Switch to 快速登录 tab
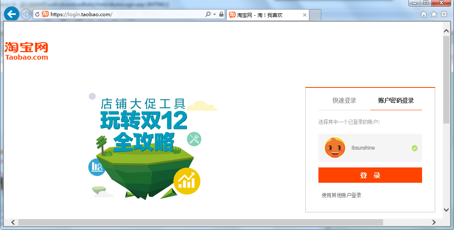This screenshot has height=230, width=454. (344, 101)
